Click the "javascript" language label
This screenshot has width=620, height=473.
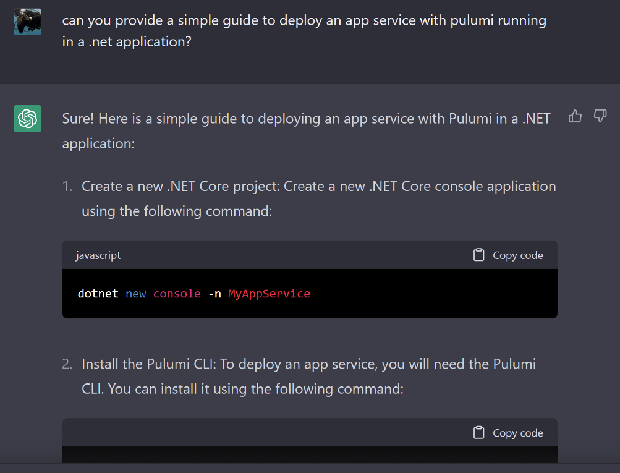(x=98, y=255)
